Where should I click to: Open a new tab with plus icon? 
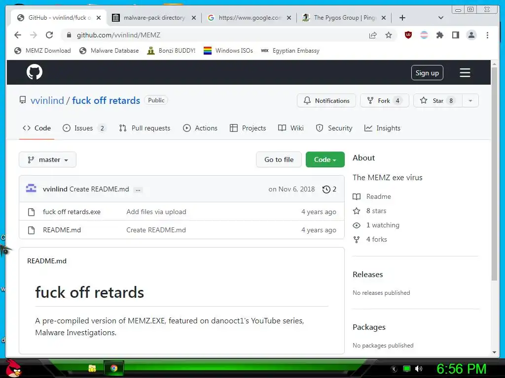click(x=402, y=18)
